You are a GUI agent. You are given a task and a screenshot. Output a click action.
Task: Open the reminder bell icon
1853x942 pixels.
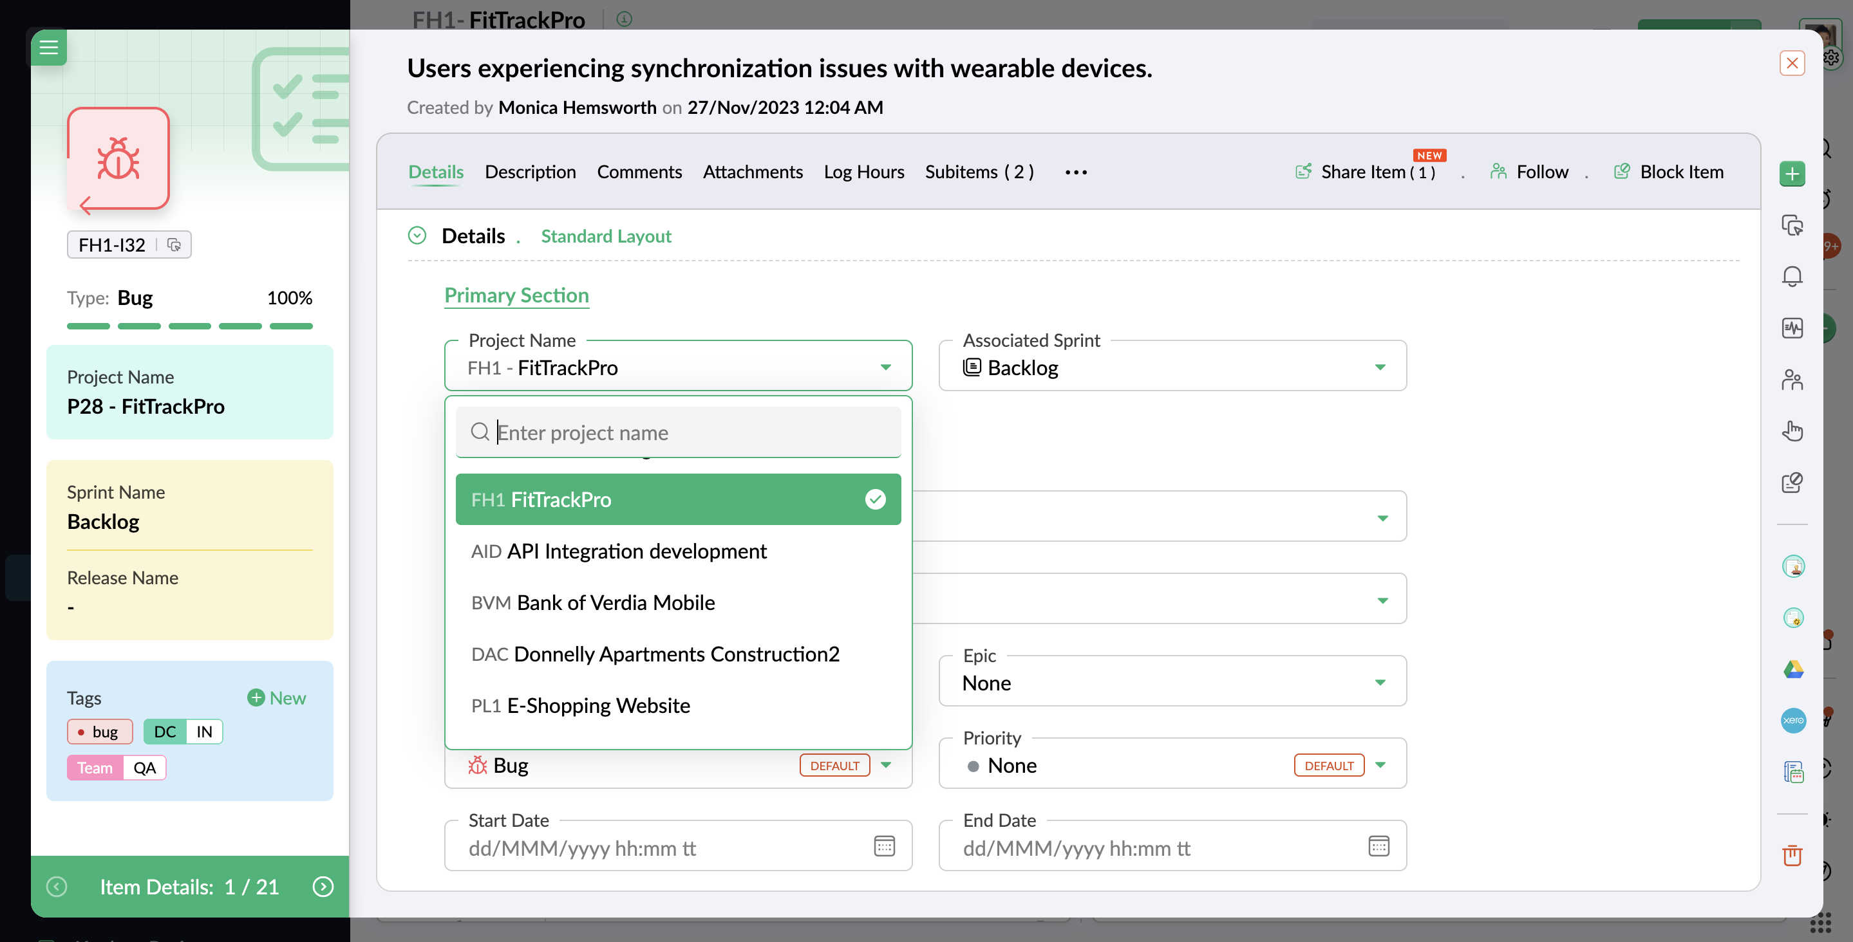click(x=1792, y=276)
